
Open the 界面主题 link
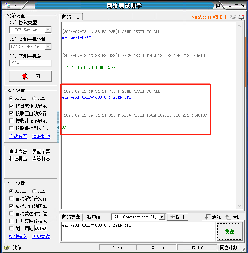41,152
